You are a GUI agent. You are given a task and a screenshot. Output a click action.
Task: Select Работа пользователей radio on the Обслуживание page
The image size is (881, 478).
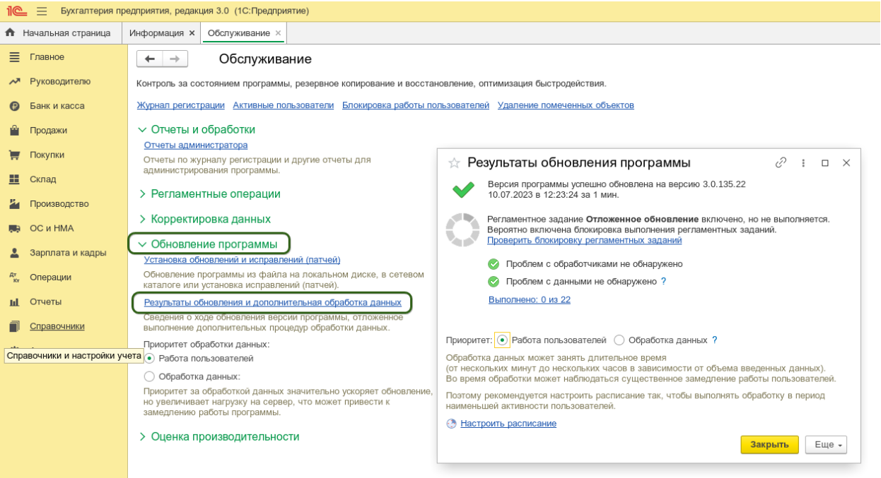pos(149,359)
